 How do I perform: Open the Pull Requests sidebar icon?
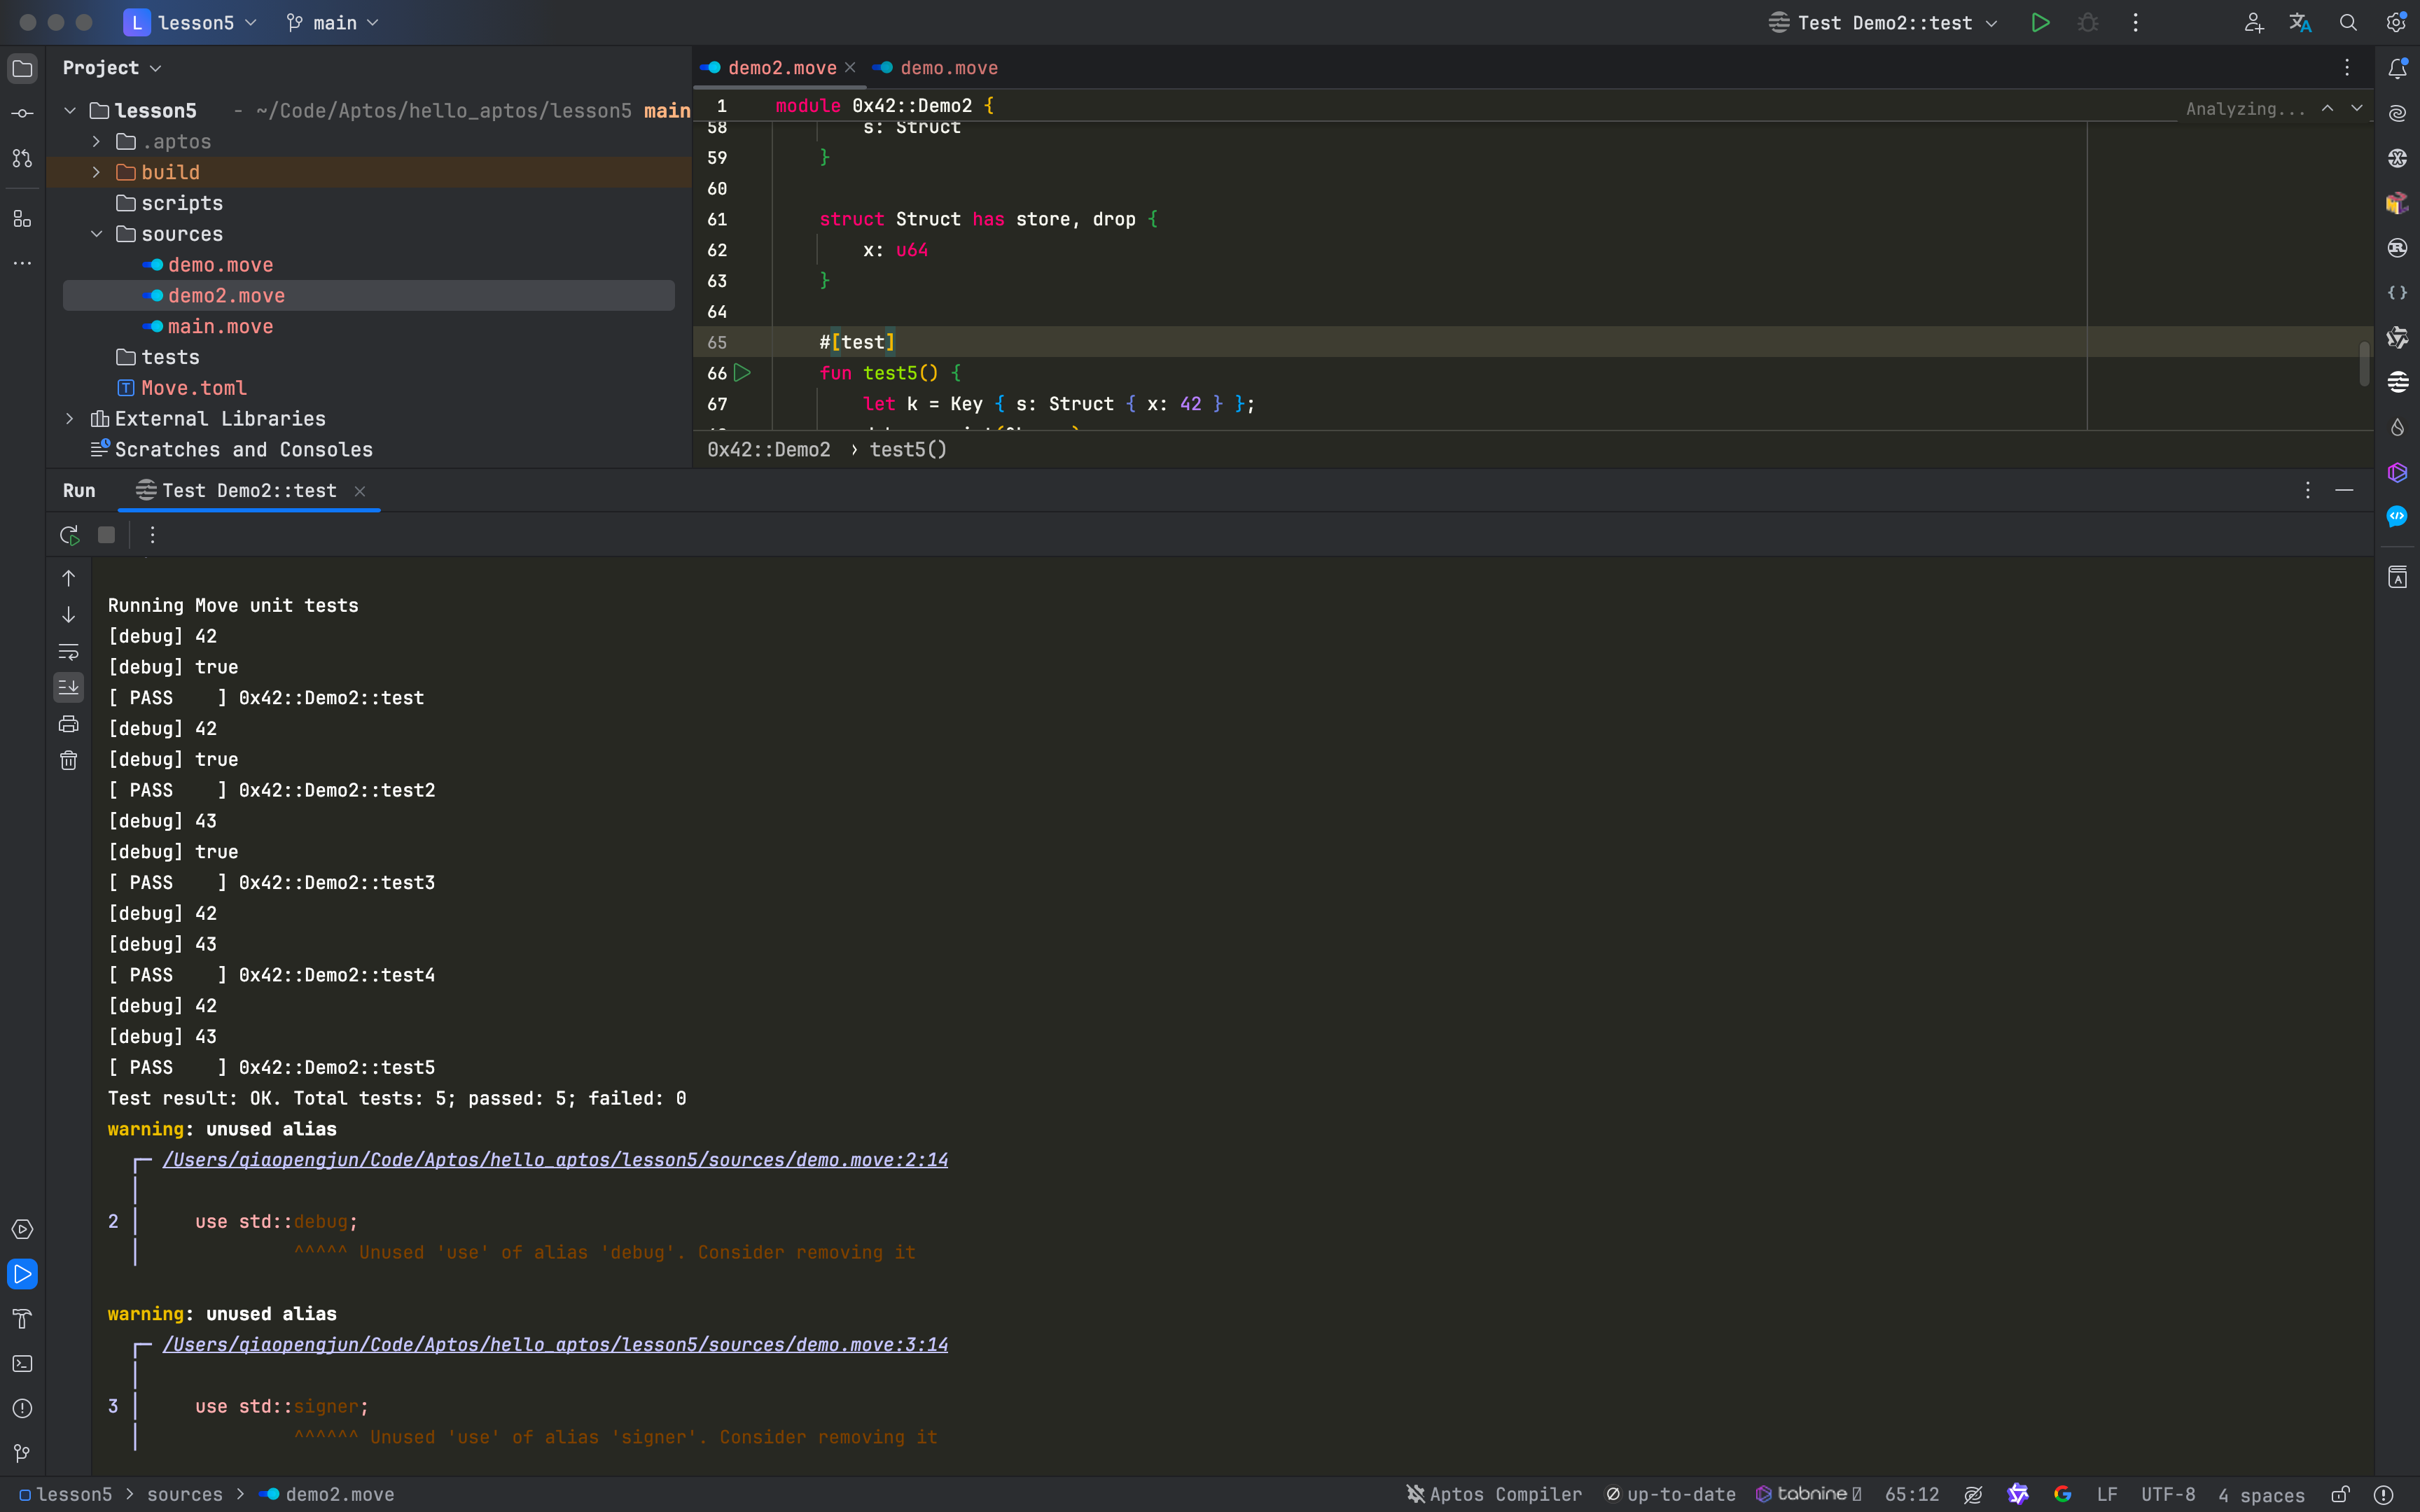[22, 158]
